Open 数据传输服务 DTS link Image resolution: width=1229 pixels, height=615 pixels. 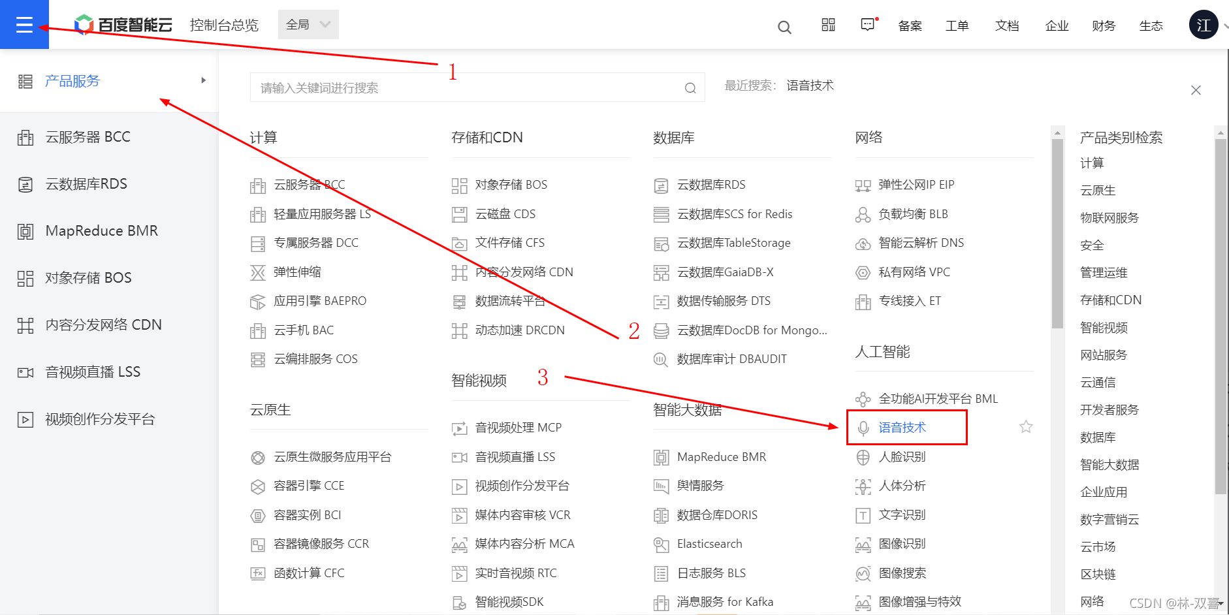pos(724,301)
